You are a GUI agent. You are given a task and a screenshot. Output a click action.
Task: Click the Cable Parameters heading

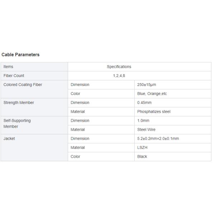[x=20, y=55]
